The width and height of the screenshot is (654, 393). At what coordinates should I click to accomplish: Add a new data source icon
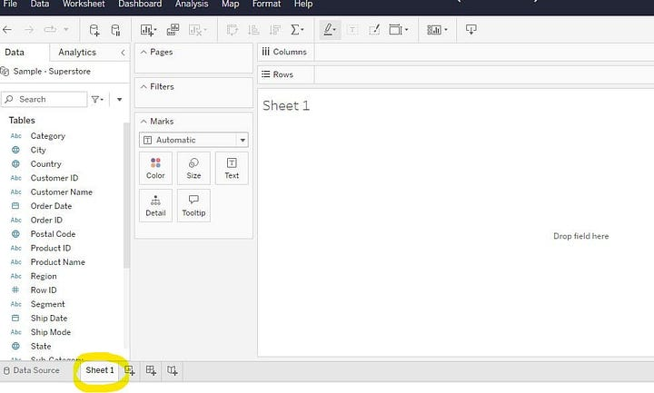[x=94, y=30]
